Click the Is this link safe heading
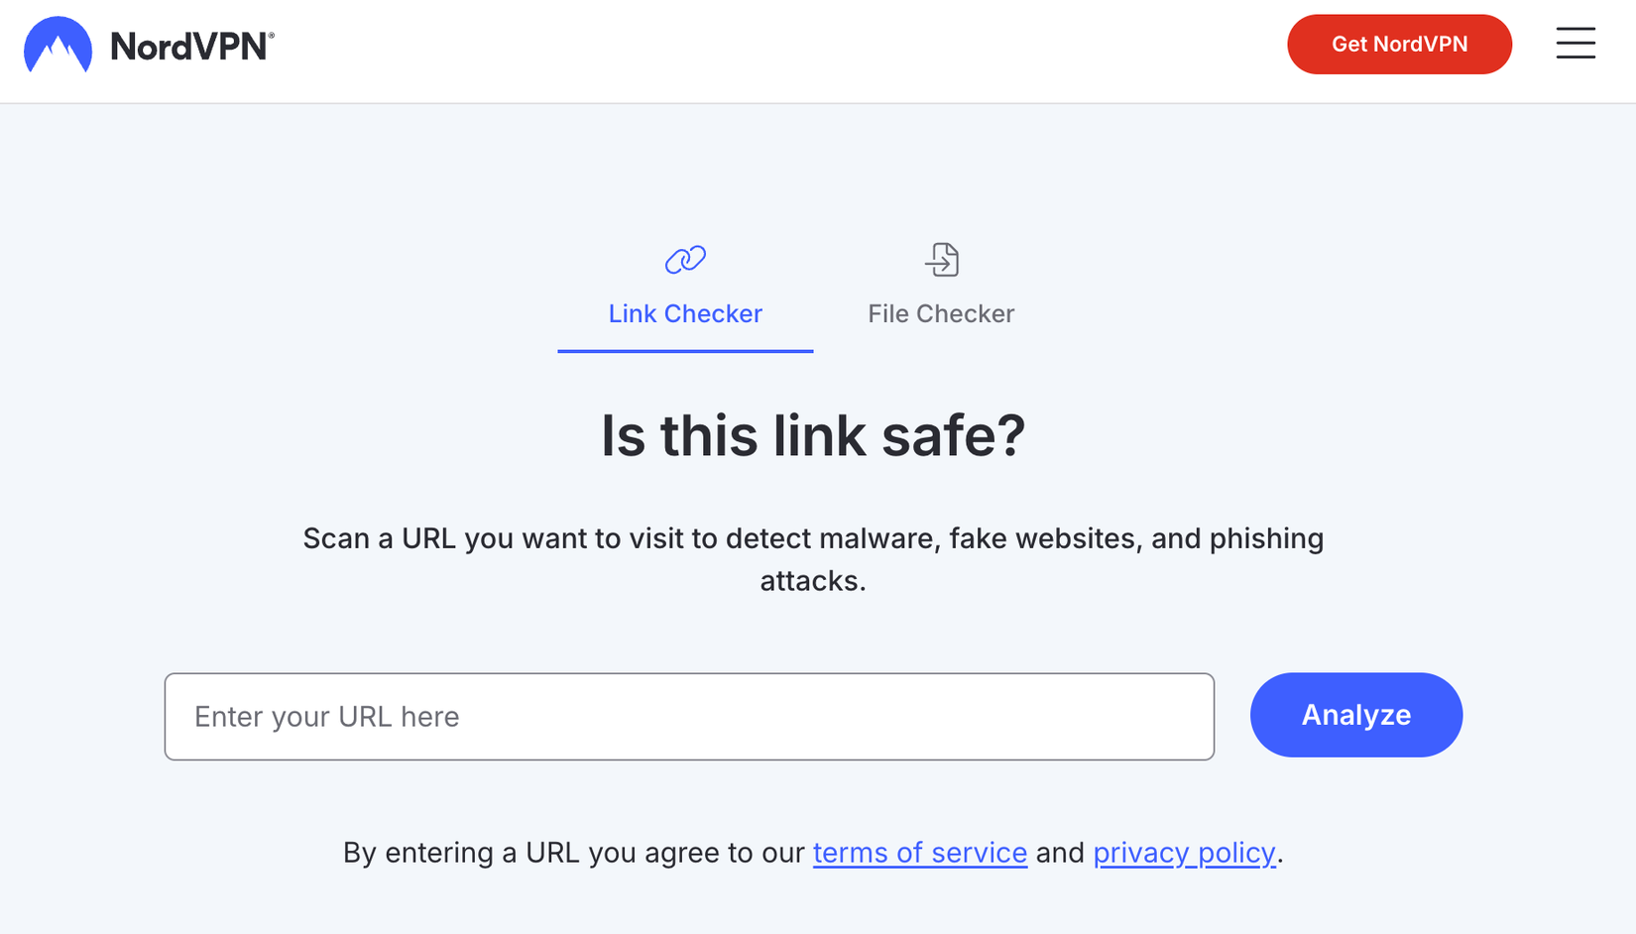 tap(812, 435)
